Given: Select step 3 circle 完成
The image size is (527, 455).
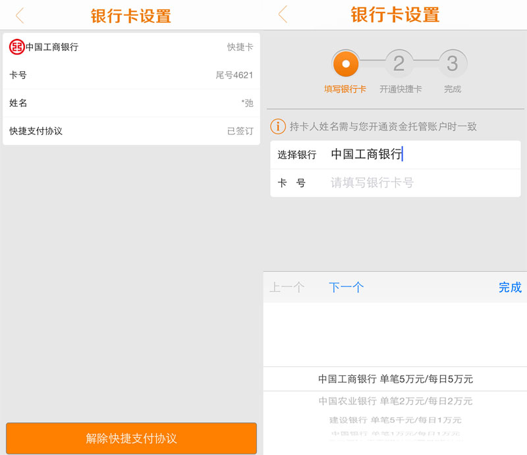Looking at the screenshot, I should point(453,63).
